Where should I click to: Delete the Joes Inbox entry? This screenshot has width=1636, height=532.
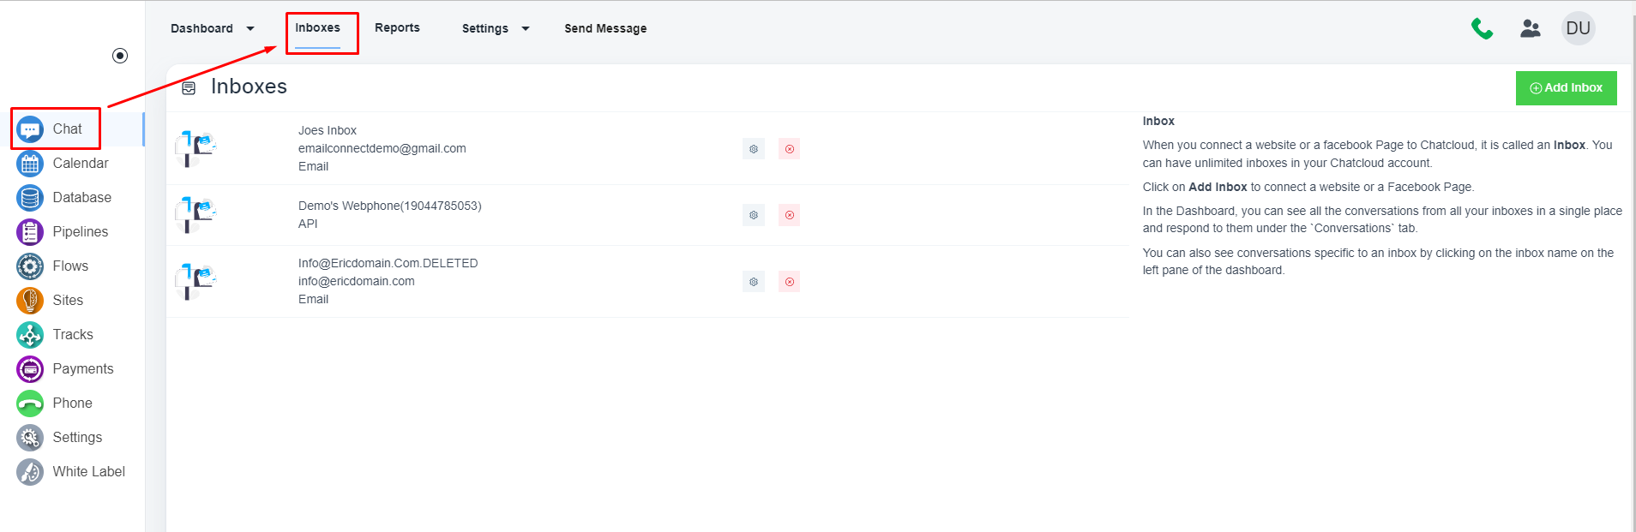(789, 149)
